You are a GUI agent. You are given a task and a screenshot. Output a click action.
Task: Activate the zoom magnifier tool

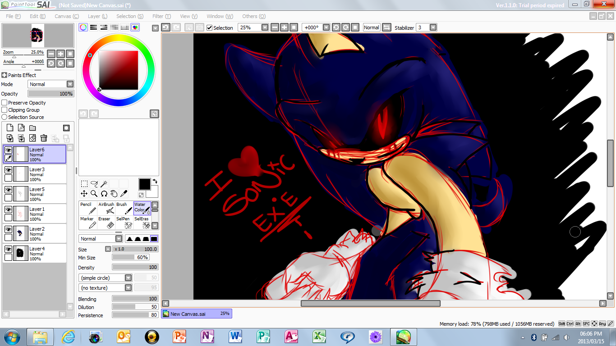click(94, 194)
